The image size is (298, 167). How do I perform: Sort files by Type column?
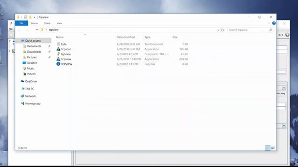[147, 37]
